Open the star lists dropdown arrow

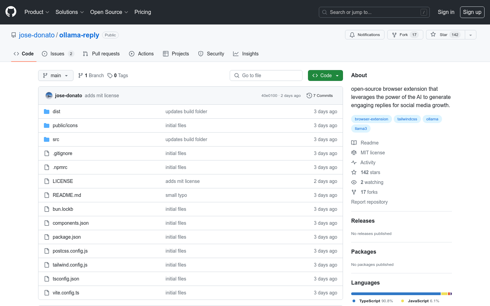(x=471, y=35)
